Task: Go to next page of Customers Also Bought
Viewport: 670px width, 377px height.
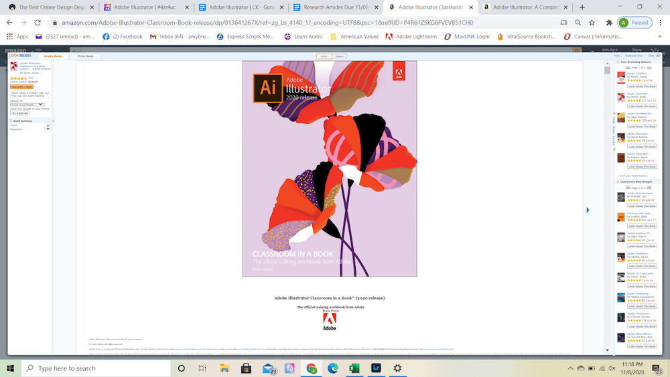Action: click(x=649, y=187)
